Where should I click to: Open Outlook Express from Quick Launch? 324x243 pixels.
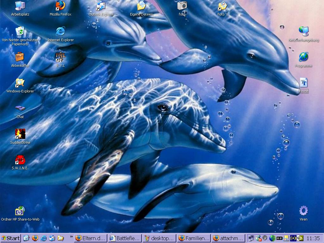pyautogui.click(x=52, y=238)
